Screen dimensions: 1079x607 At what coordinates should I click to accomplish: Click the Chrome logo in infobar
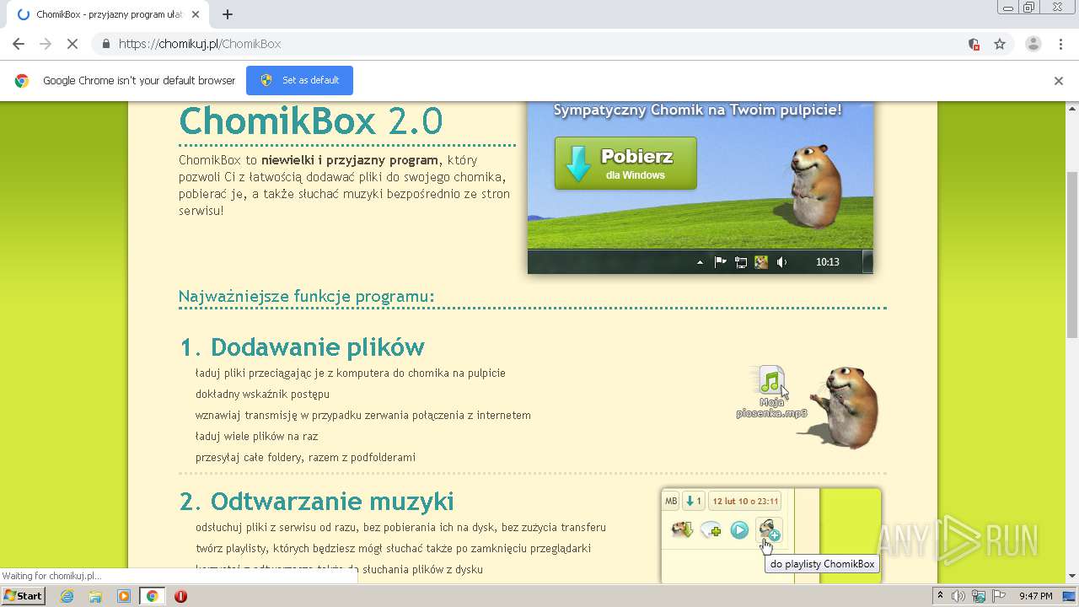click(22, 81)
